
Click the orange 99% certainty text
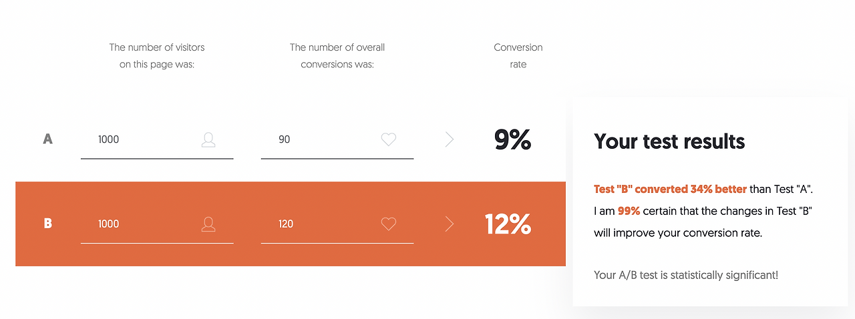click(629, 211)
